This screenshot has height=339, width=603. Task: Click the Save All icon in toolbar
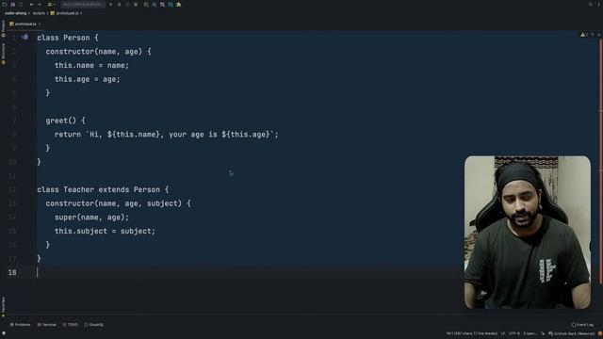pyautogui.click(x=12, y=4)
